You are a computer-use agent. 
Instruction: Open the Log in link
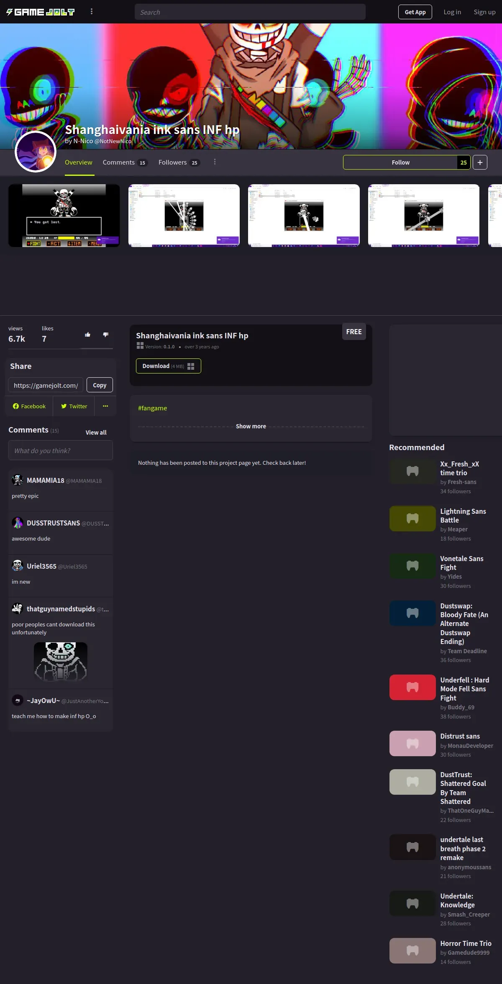click(452, 12)
